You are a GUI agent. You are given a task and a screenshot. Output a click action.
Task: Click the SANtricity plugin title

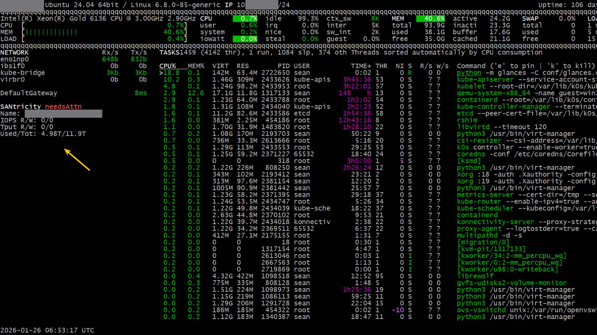[x=21, y=106]
